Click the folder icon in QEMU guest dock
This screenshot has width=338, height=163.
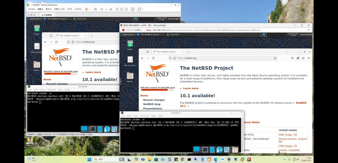235,150
